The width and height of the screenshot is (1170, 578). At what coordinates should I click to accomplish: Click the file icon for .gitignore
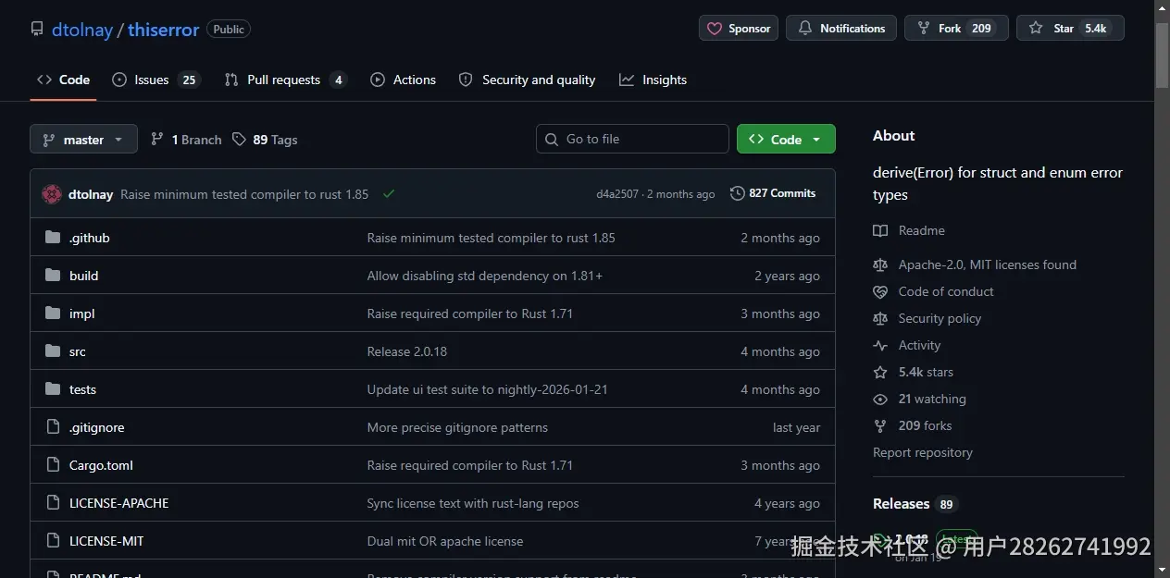(x=53, y=427)
